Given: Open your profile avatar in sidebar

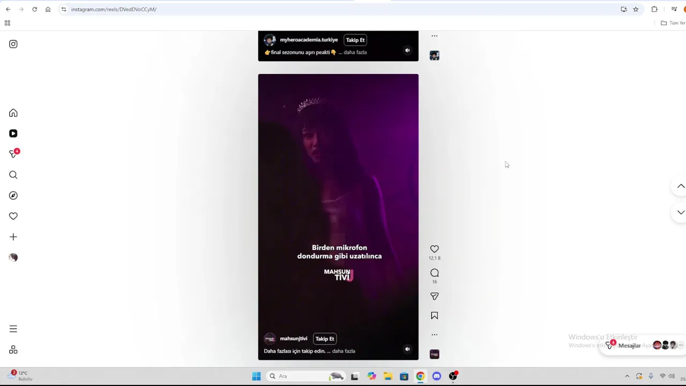Looking at the screenshot, I should 13,257.
